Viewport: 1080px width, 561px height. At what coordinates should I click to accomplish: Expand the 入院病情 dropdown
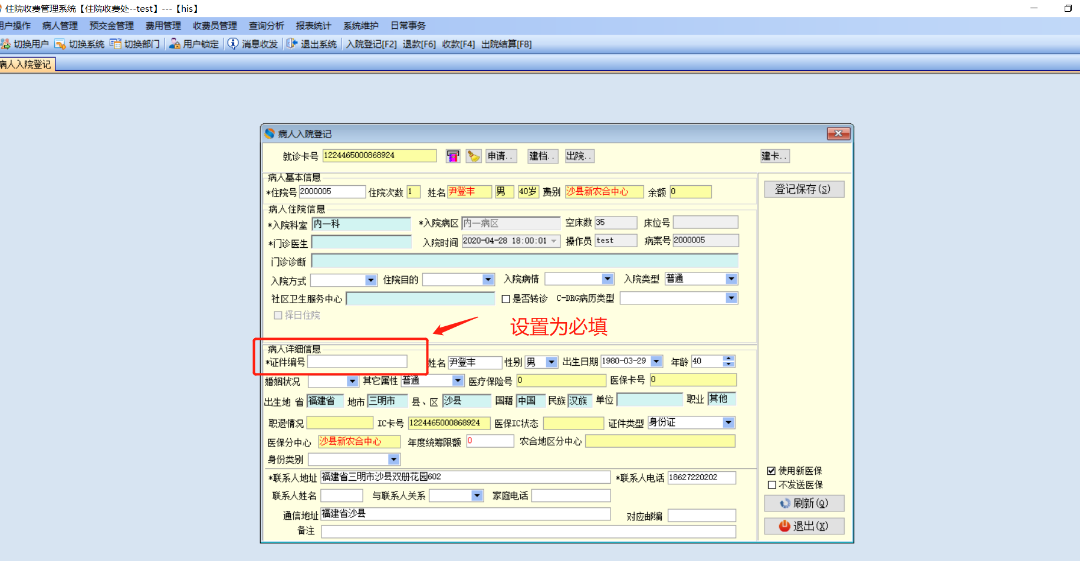pyautogui.click(x=608, y=278)
